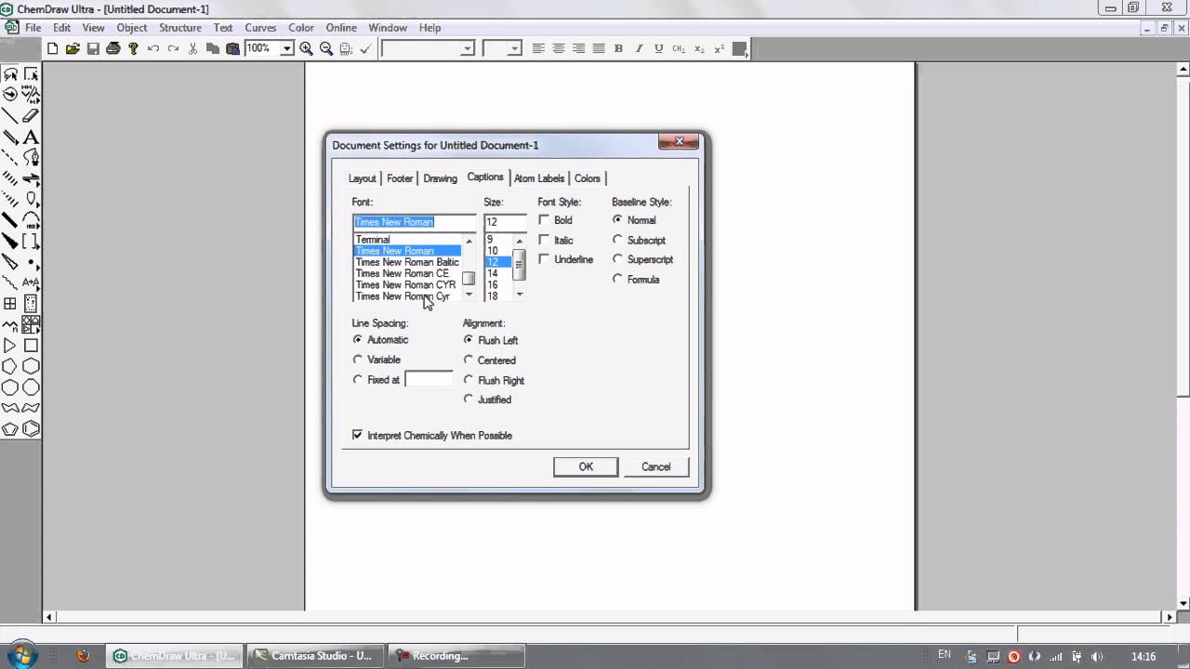1190x669 pixels.
Task: Click the Open file toolbar icon
Action: point(73,48)
